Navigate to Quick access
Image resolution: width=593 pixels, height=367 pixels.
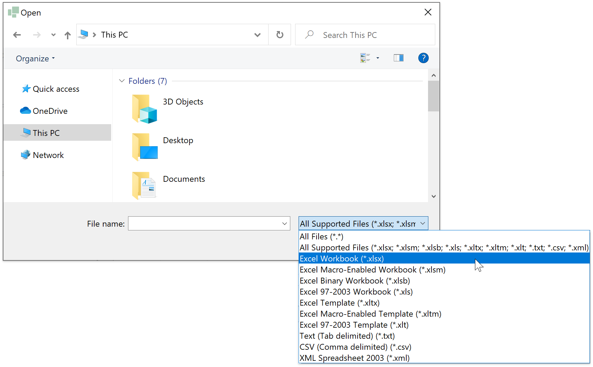pos(56,89)
